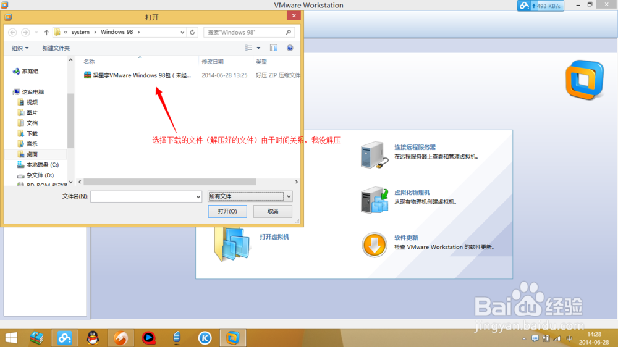Viewport: 618px width, 347px height.
Task: Click 虚拟化物理机 link in VMware home
Action: point(412,193)
